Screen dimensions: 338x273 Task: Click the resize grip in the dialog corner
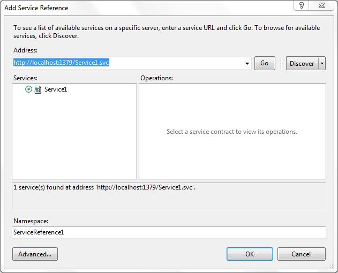pyautogui.click(x=333, y=268)
